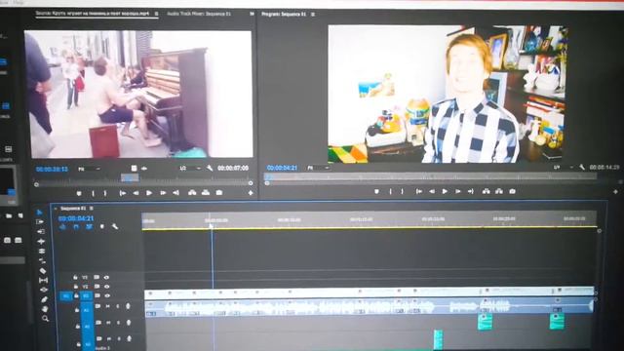Screen dimensions: 624x351
Task: Toggle snap magnet in timeline
Action: tap(76, 226)
